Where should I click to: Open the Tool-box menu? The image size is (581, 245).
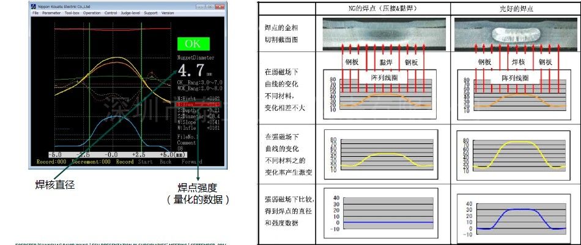72,13
